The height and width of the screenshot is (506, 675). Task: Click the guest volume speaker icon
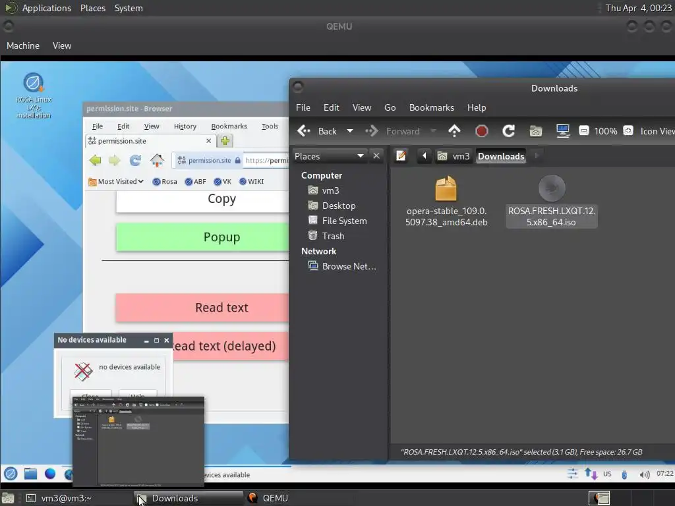pos(645,474)
